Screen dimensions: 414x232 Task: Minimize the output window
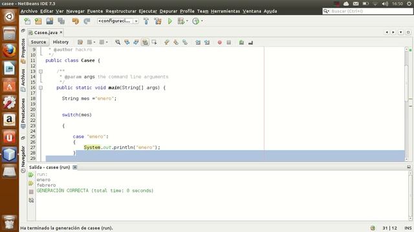click(x=409, y=167)
